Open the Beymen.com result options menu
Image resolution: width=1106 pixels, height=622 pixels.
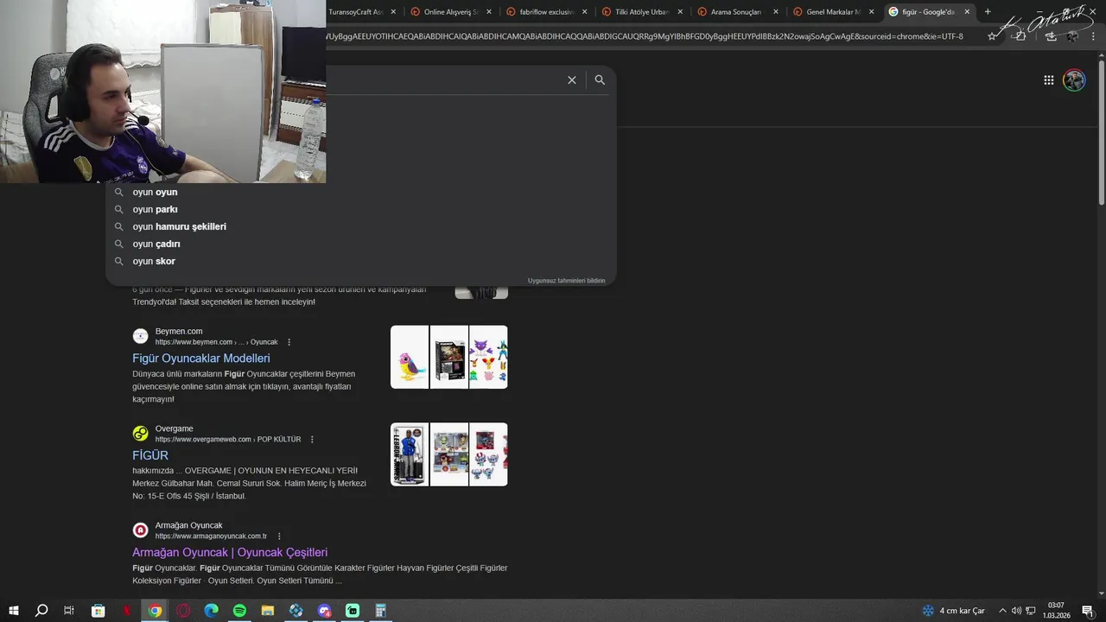(289, 342)
